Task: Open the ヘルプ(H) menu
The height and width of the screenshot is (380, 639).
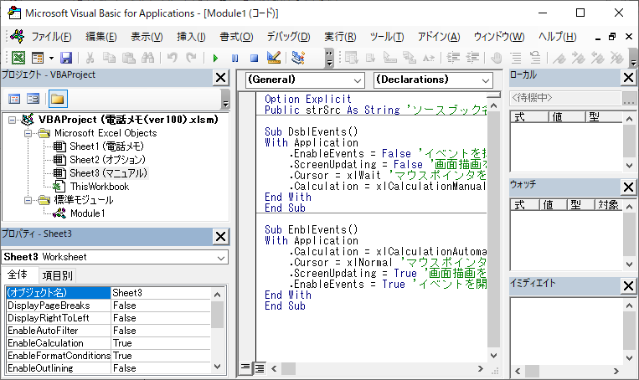Action: [557, 37]
